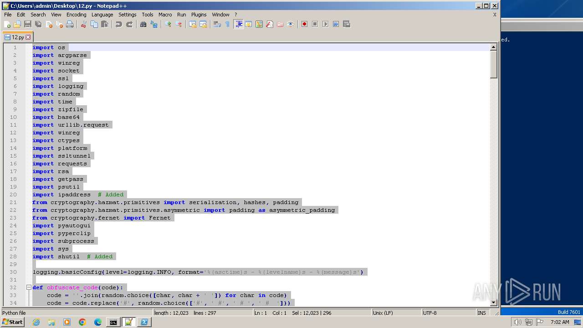Open the Language menu
583x328 pixels.
pos(102,15)
